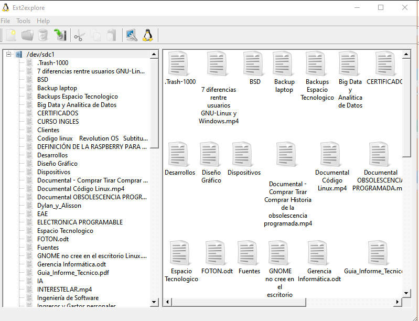Click the Fuentes icon in right pane

point(248,253)
